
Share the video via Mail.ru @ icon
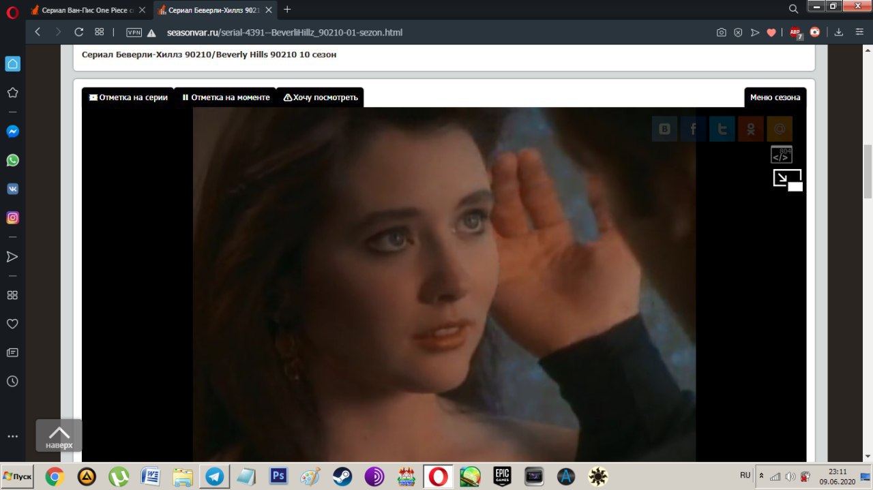[x=779, y=128]
